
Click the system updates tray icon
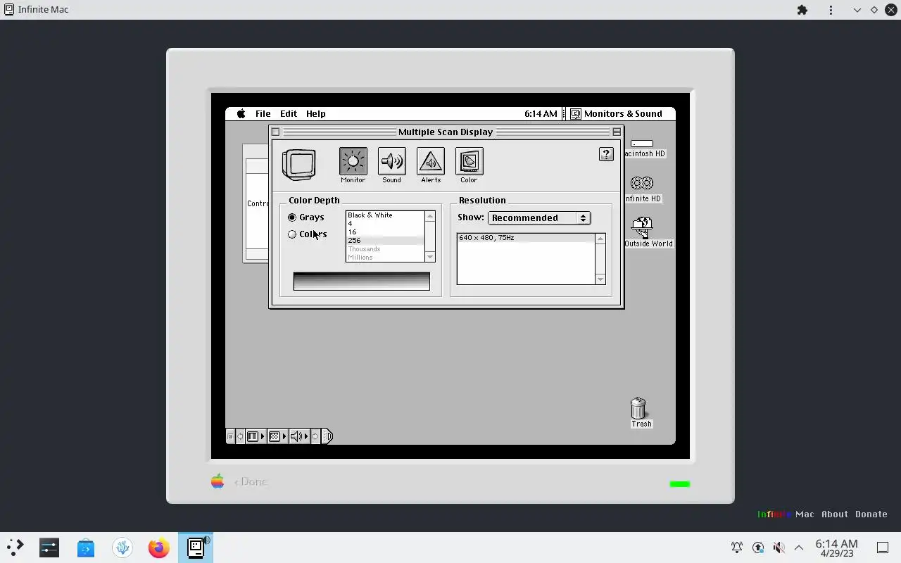click(x=758, y=548)
